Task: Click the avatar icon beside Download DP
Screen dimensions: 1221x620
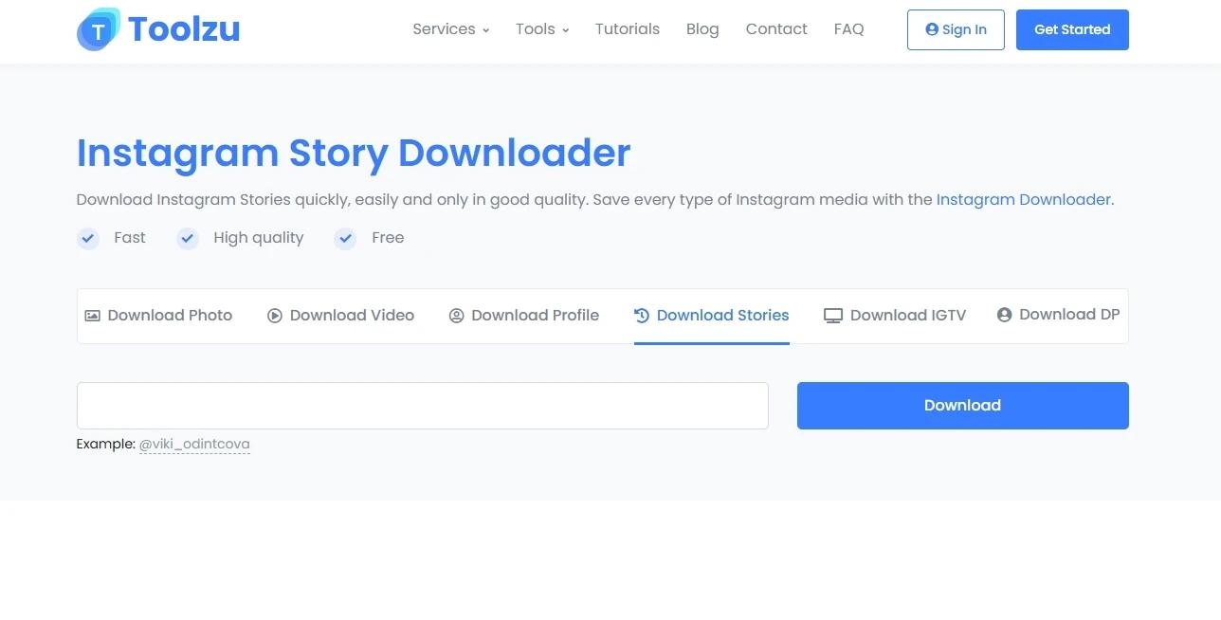Action: pos(1005,315)
